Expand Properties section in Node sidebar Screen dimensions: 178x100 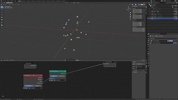[135, 72]
